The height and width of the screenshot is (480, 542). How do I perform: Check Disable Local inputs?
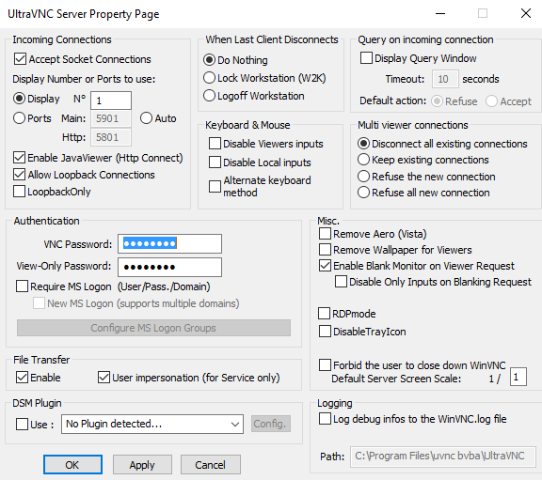point(215,163)
